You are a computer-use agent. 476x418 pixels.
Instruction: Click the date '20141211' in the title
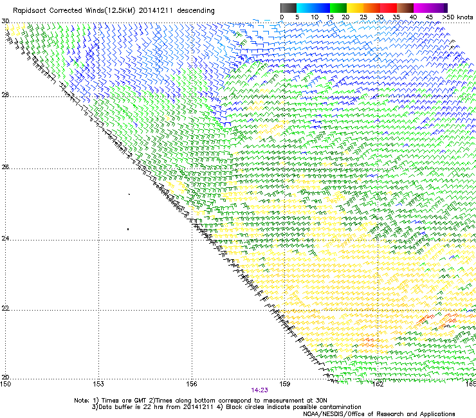(x=156, y=11)
